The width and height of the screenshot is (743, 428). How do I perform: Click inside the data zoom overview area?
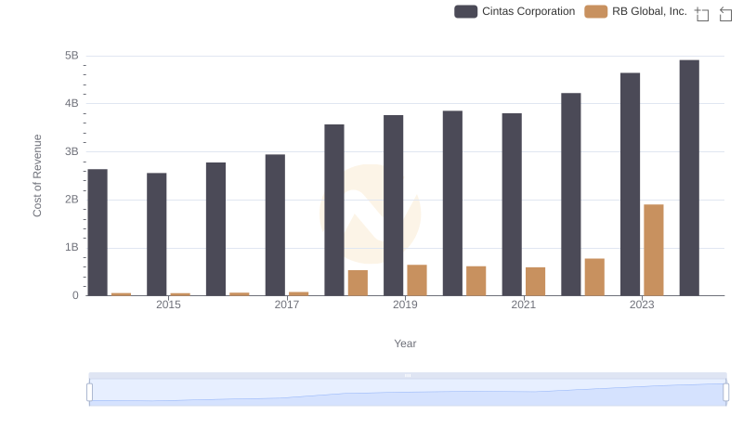[x=408, y=393]
